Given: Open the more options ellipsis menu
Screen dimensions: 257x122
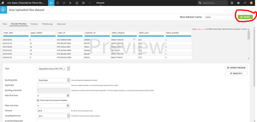Looking at the screenshot, I should [x=90, y=3].
